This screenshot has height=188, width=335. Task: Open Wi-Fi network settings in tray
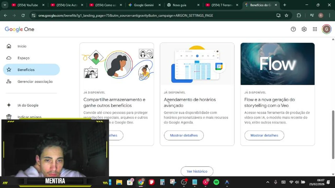[x=291, y=182]
